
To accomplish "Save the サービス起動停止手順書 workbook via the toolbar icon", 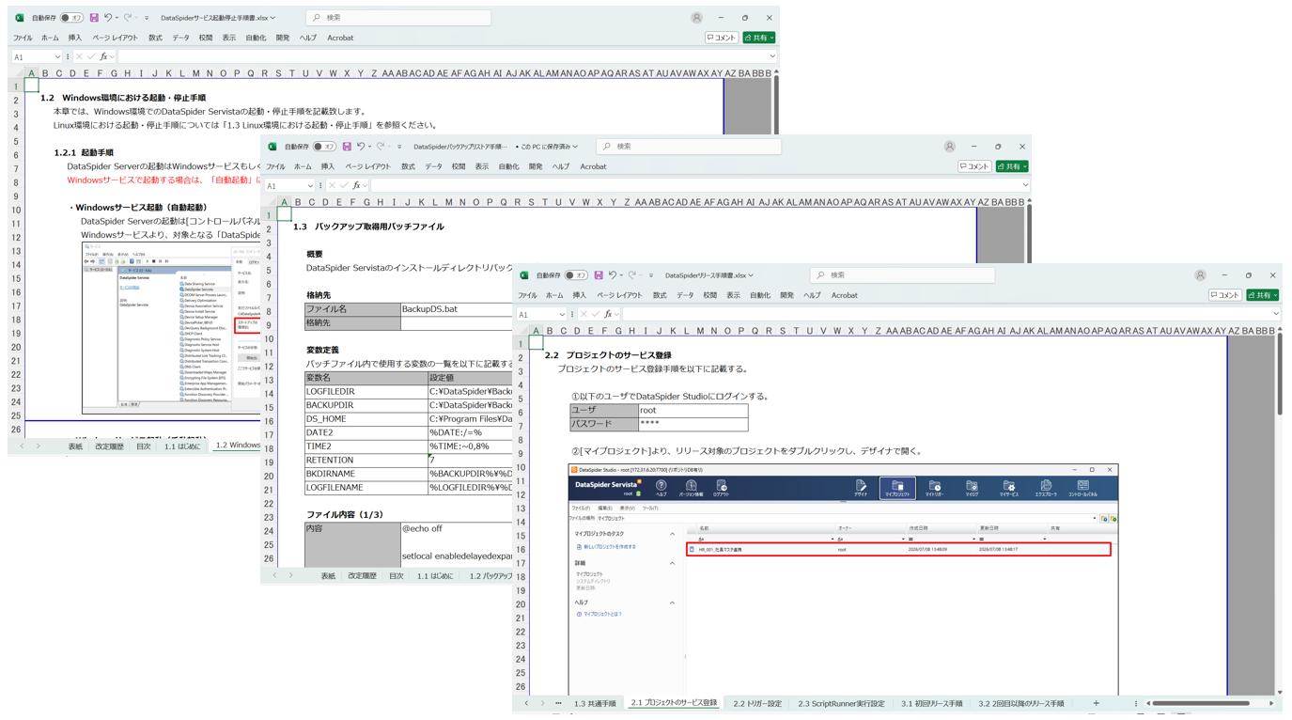I will tap(94, 18).
